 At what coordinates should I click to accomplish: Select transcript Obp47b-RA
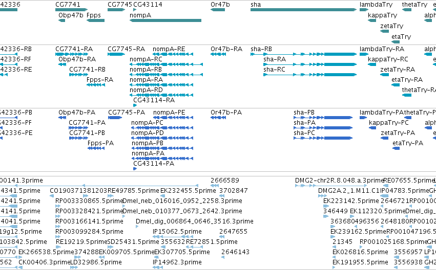77,59
